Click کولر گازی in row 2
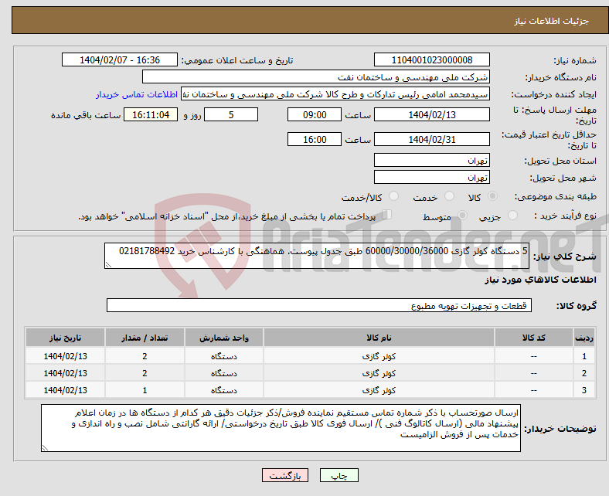Image resolution: width=609 pixels, height=496 pixels. tap(379, 373)
